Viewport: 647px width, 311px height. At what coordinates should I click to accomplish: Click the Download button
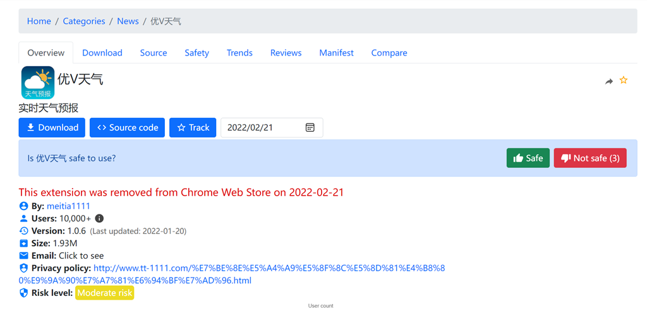tap(52, 127)
